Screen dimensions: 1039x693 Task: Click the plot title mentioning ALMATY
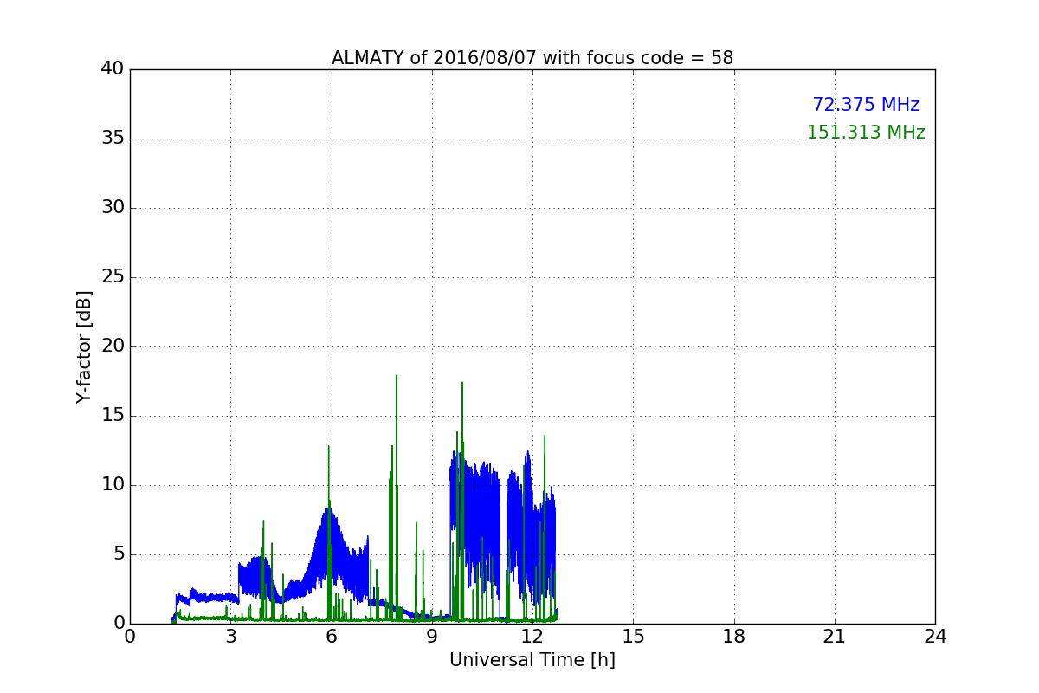click(532, 58)
